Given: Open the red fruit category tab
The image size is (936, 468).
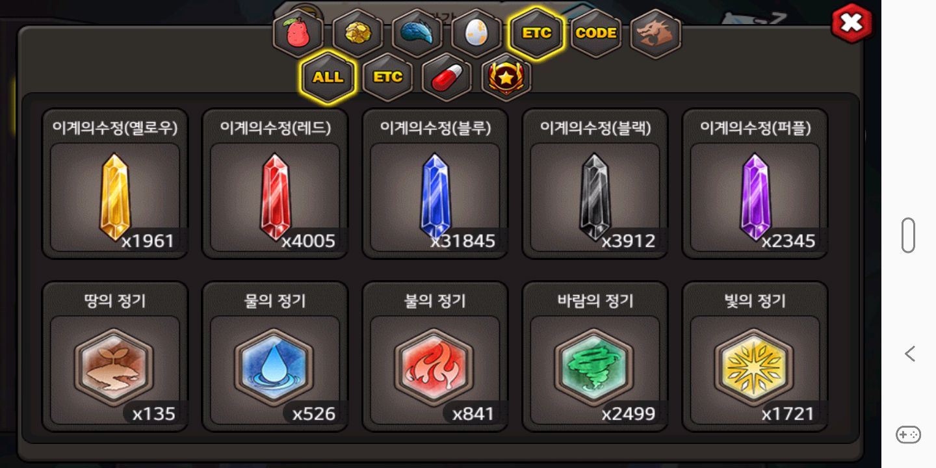Looking at the screenshot, I should coord(298,32).
